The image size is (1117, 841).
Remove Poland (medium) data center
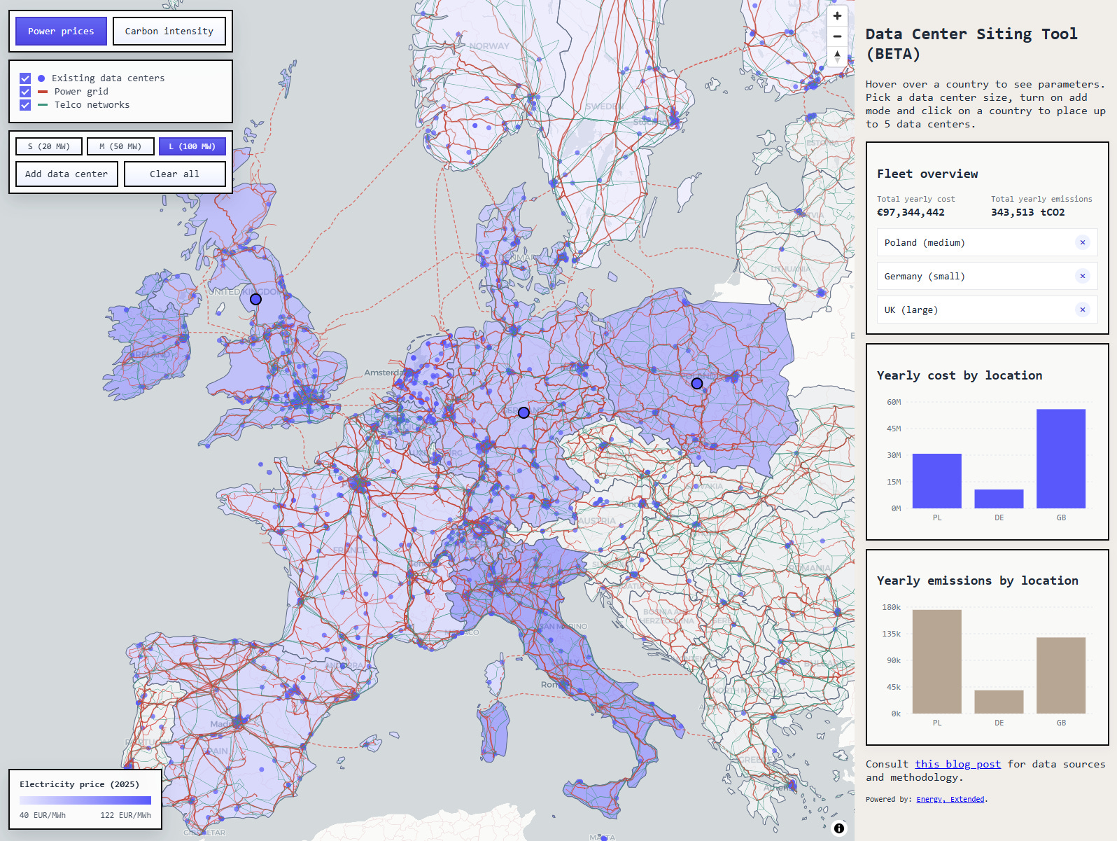pyautogui.click(x=1082, y=243)
